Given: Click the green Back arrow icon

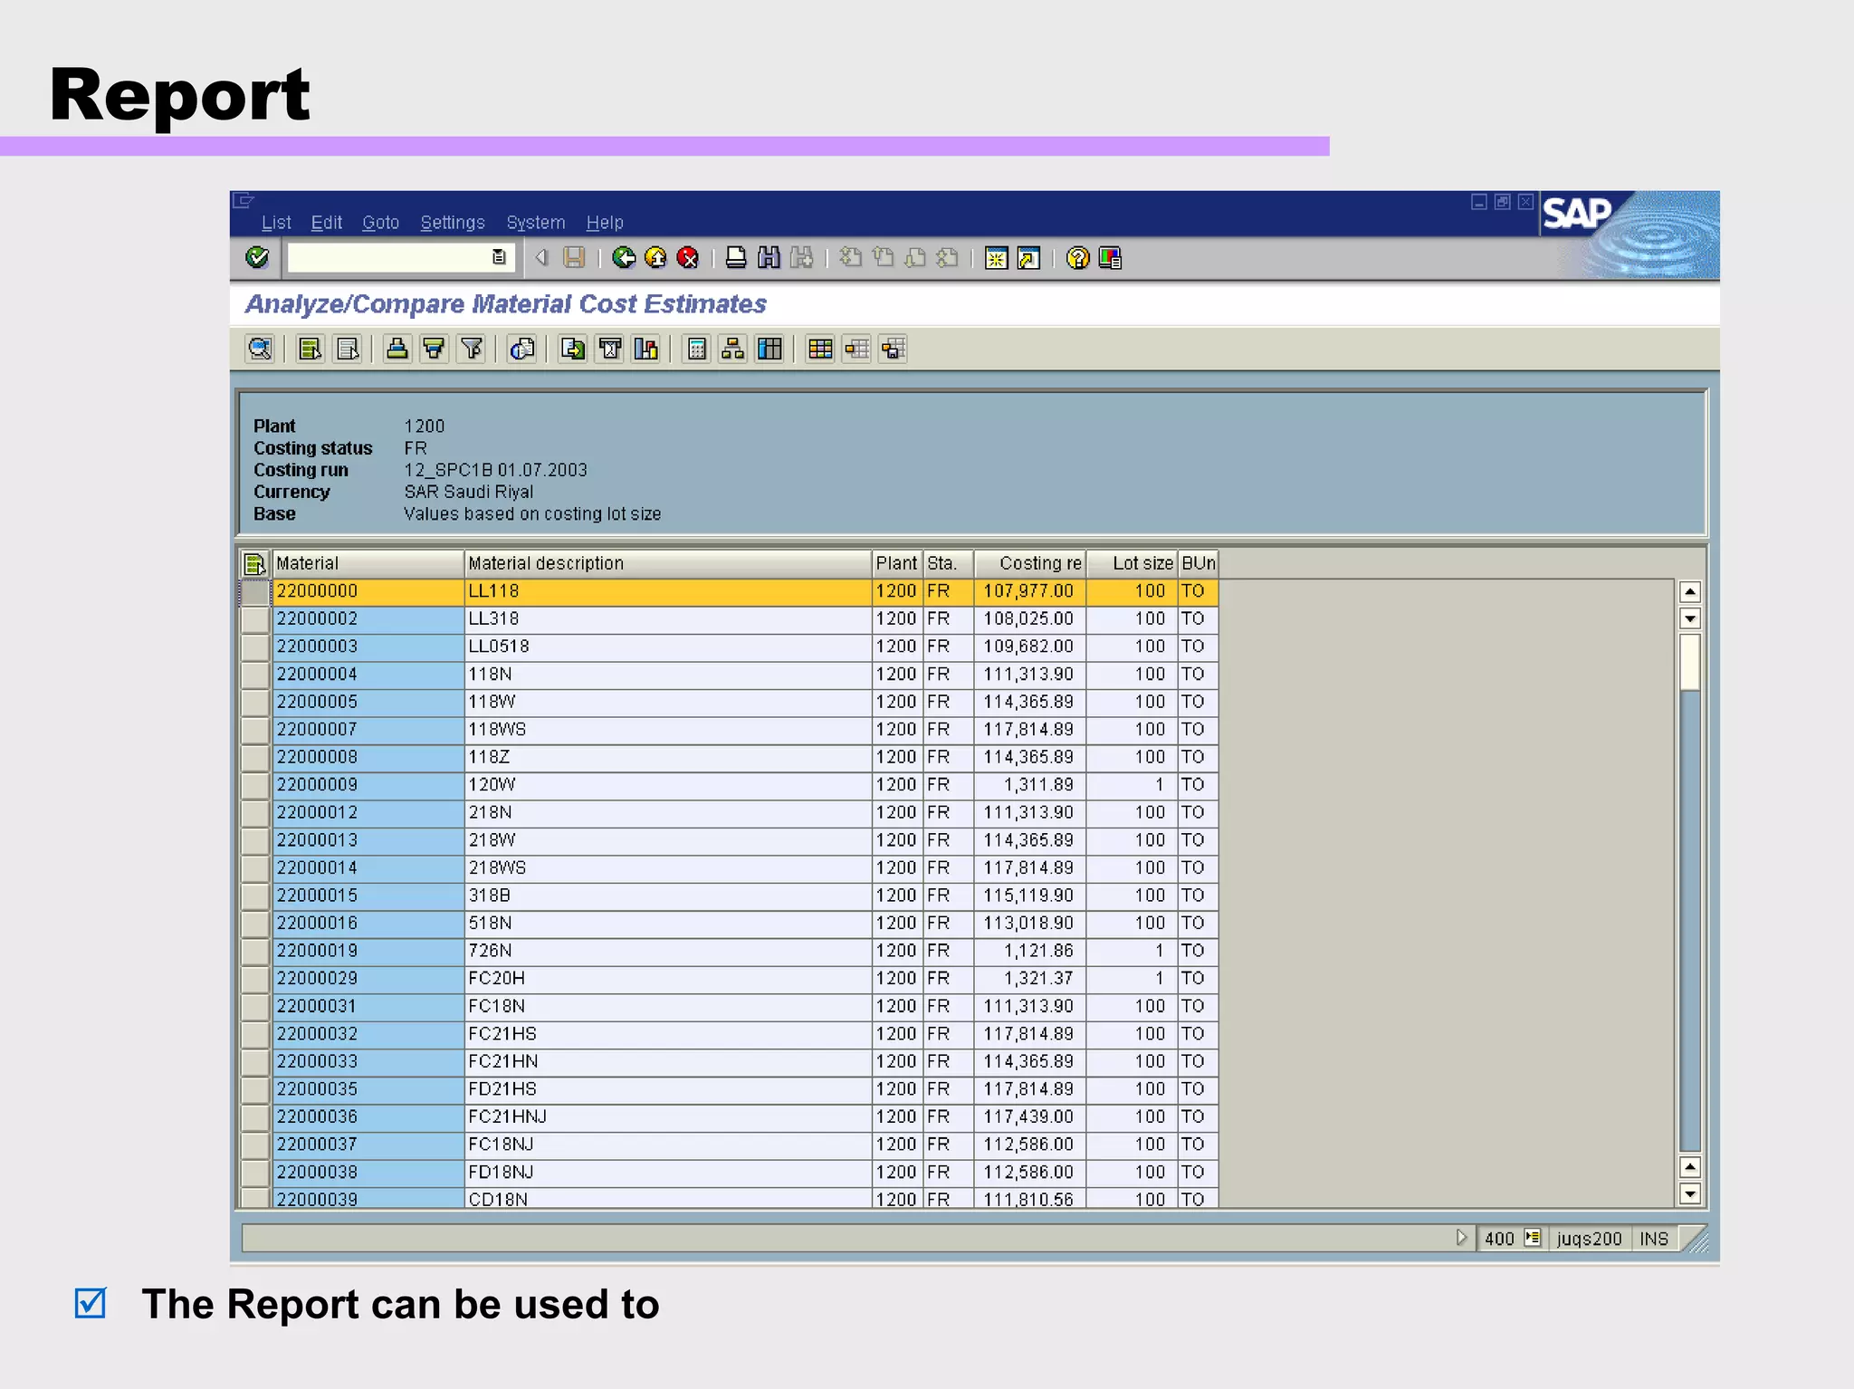Looking at the screenshot, I should [624, 258].
